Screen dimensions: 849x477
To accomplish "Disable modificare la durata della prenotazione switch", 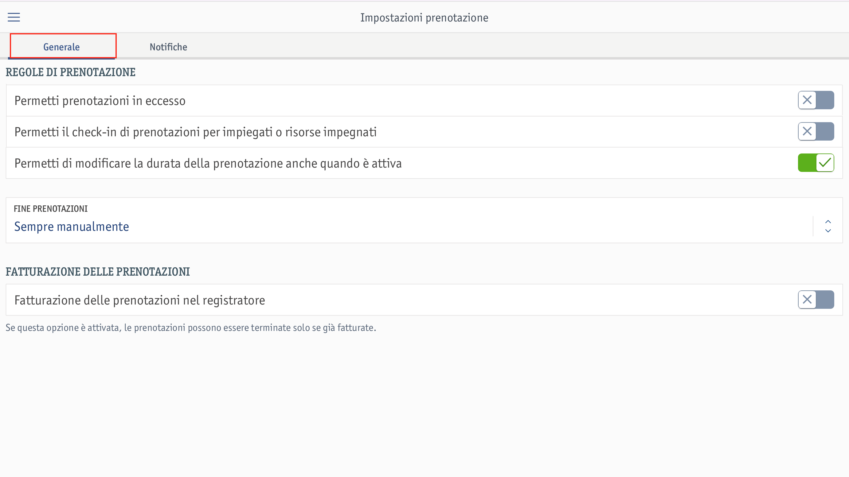I will click(x=816, y=163).
